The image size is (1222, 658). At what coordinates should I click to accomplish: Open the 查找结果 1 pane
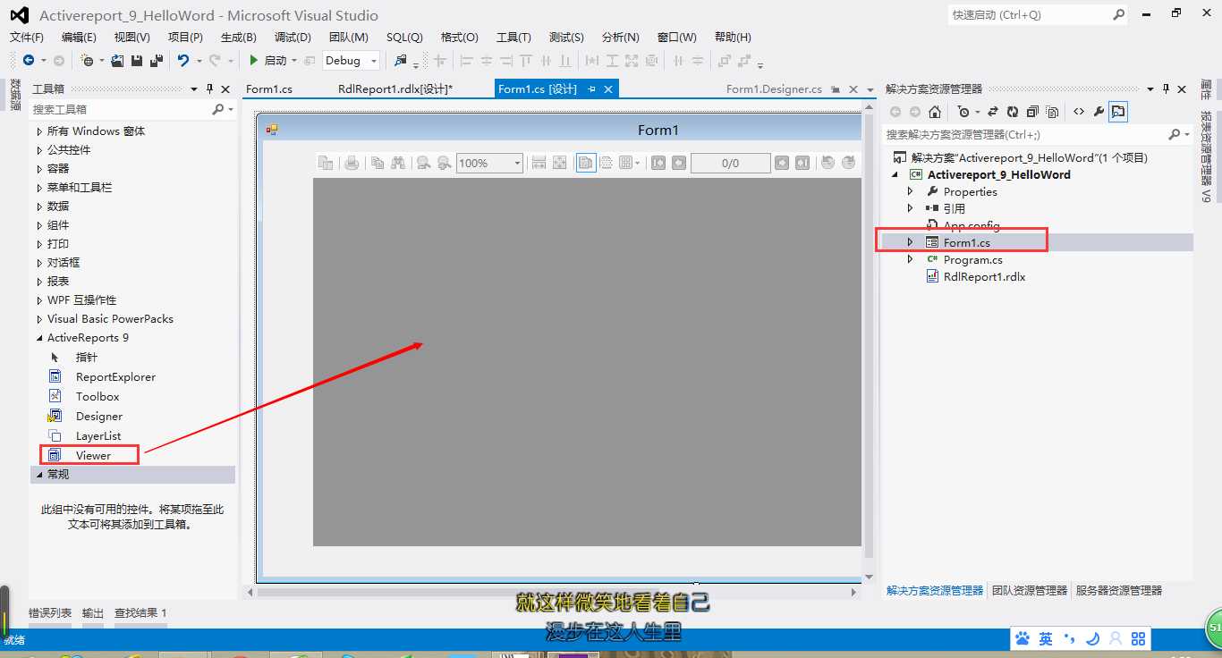140,613
